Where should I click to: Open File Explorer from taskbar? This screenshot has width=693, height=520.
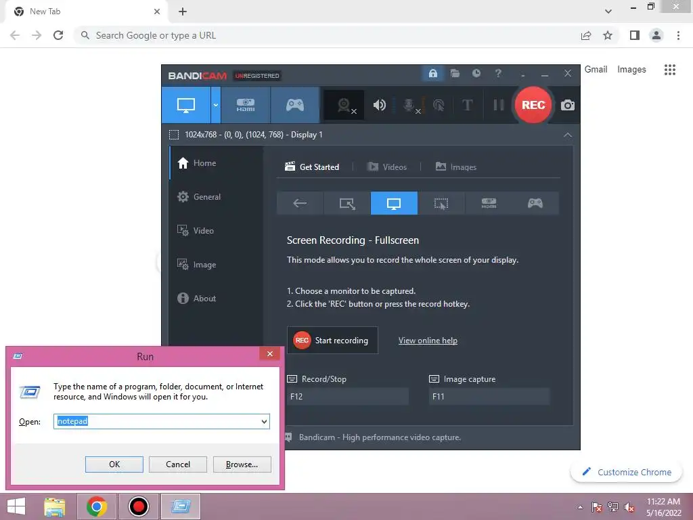click(x=55, y=506)
